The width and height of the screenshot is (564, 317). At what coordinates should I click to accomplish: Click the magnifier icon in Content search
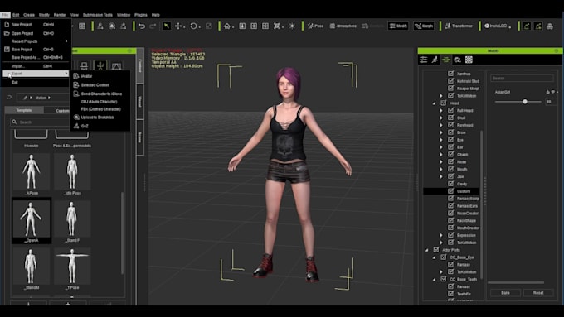tap(14, 122)
